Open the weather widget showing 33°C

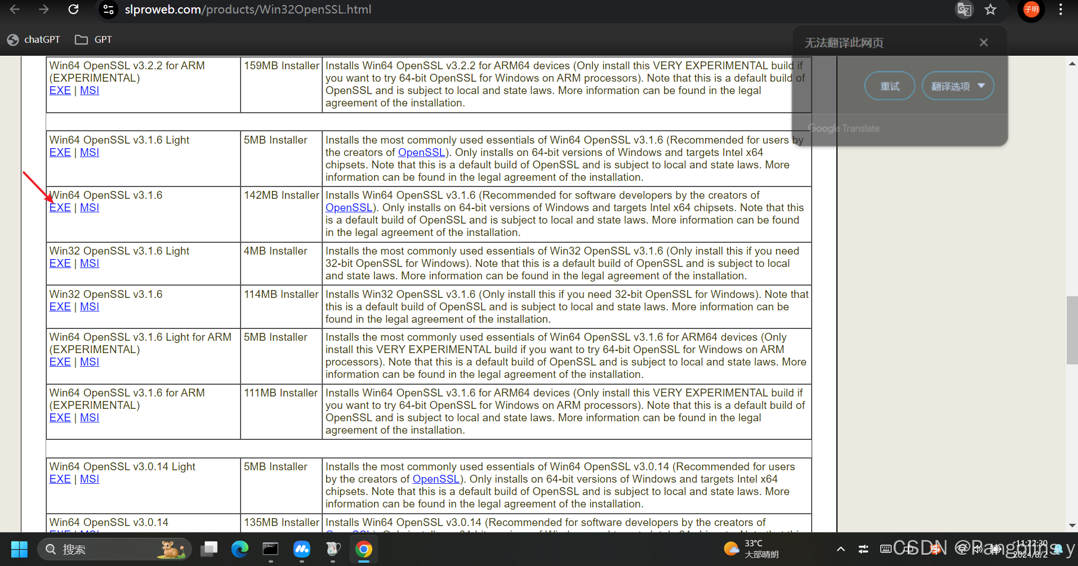pos(751,549)
